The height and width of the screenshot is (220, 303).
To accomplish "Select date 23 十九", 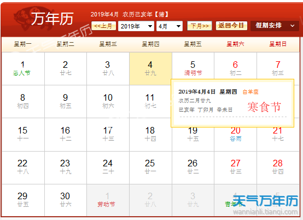I will [x=66, y=167].
